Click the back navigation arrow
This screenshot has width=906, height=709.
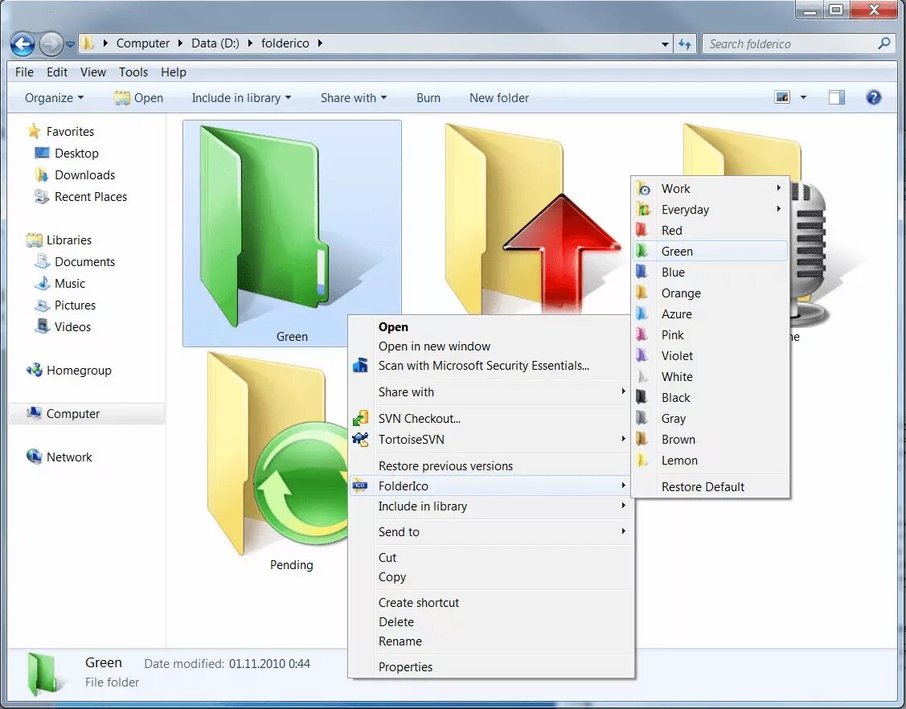23,43
